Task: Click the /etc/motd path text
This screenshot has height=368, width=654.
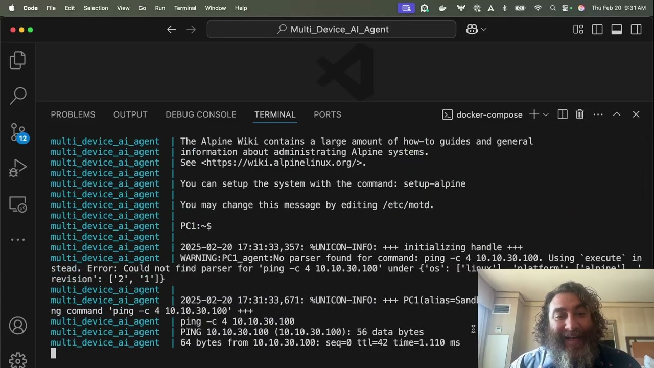Action: click(x=407, y=205)
